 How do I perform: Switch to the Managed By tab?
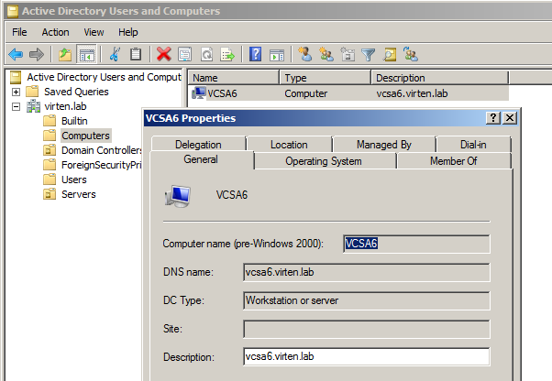click(383, 145)
